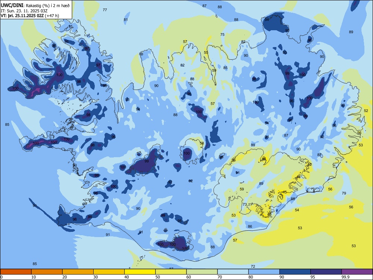The height and width of the screenshot is (280, 373).
Task: Click the valid time 'VT: þri. 25.11.2025 02Z (+47 h)'
Action: click(30, 16)
